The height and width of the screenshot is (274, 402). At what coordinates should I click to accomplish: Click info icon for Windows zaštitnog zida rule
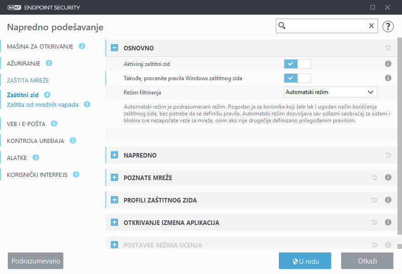click(388, 78)
